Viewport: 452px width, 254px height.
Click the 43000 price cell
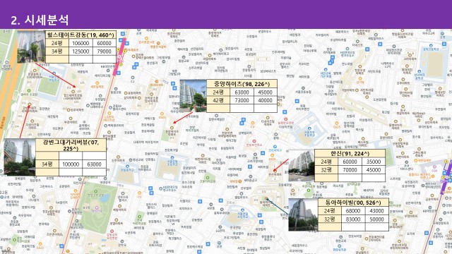(376, 211)
